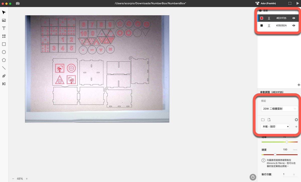This screenshot has height=182, width=301.
Task: Open the Elements shapes library tool
Action: pyautogui.click(x=4, y=36)
